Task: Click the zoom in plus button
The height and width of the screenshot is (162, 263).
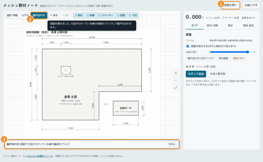Action: 176,73
